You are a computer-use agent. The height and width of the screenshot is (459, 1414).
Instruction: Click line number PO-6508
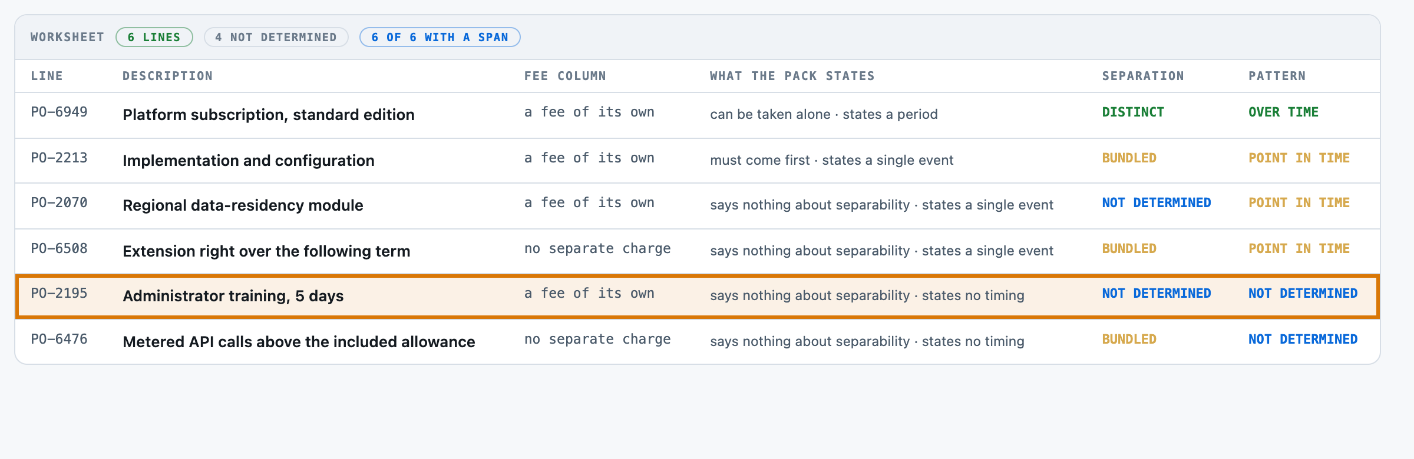coord(59,248)
